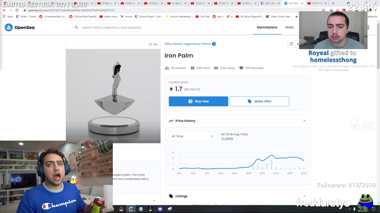
Task: Expand the collapsed panel chevron below the description
Action: pyautogui.click(x=154, y=201)
